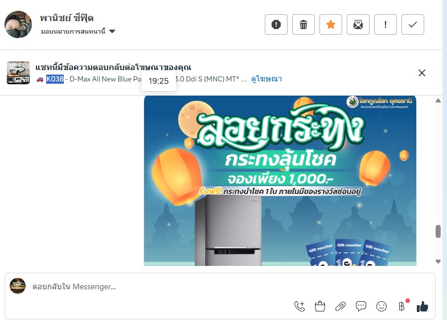
Task: Start a call with phone icon
Action: (300, 306)
